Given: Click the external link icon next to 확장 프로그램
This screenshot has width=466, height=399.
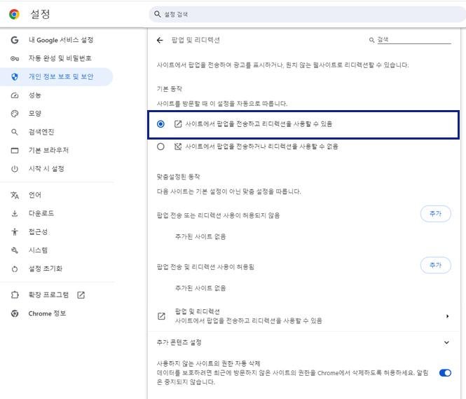Looking at the screenshot, I should 81,295.
